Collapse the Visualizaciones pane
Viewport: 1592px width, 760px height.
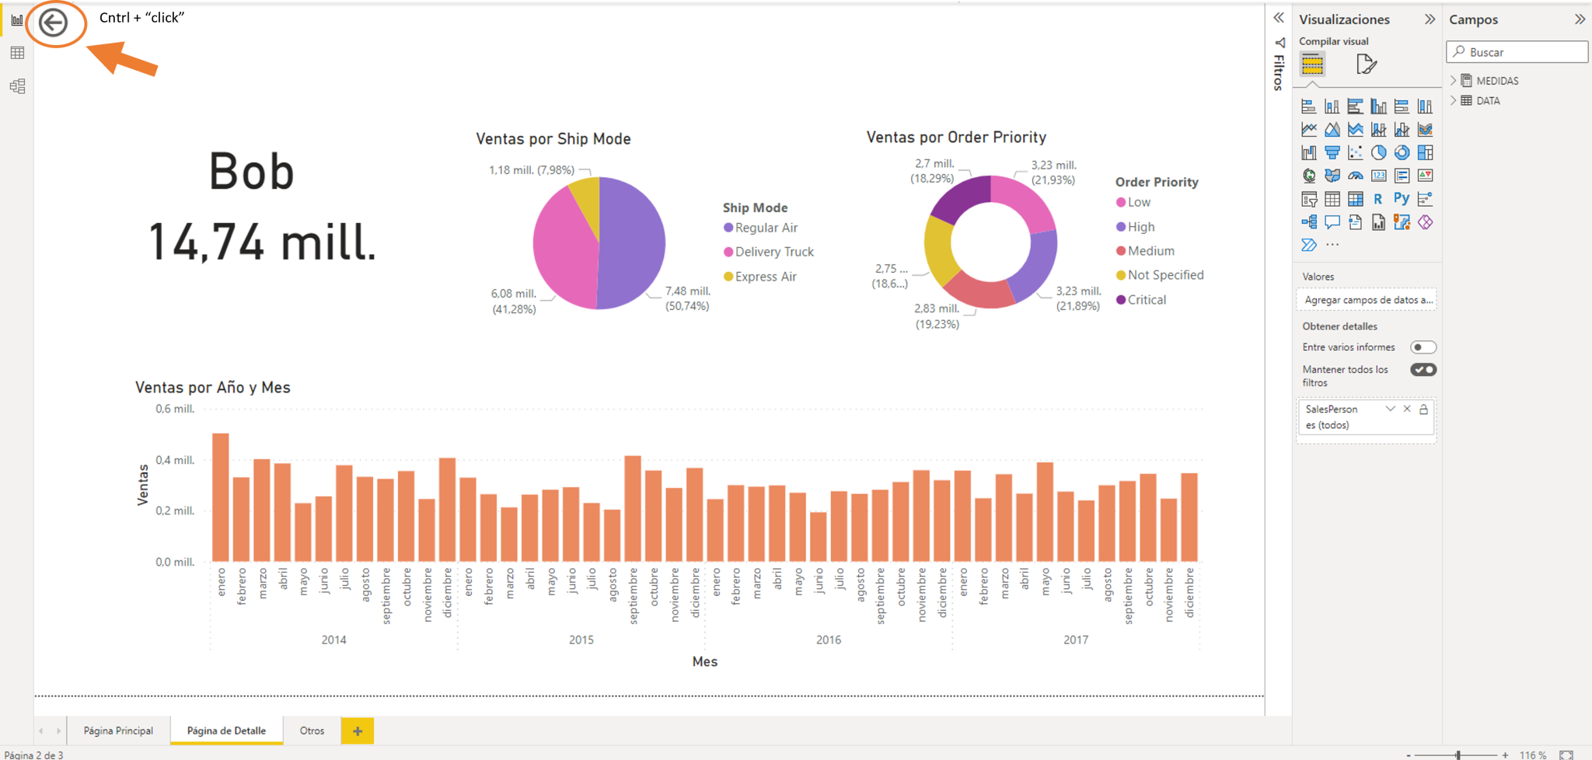pos(1429,19)
